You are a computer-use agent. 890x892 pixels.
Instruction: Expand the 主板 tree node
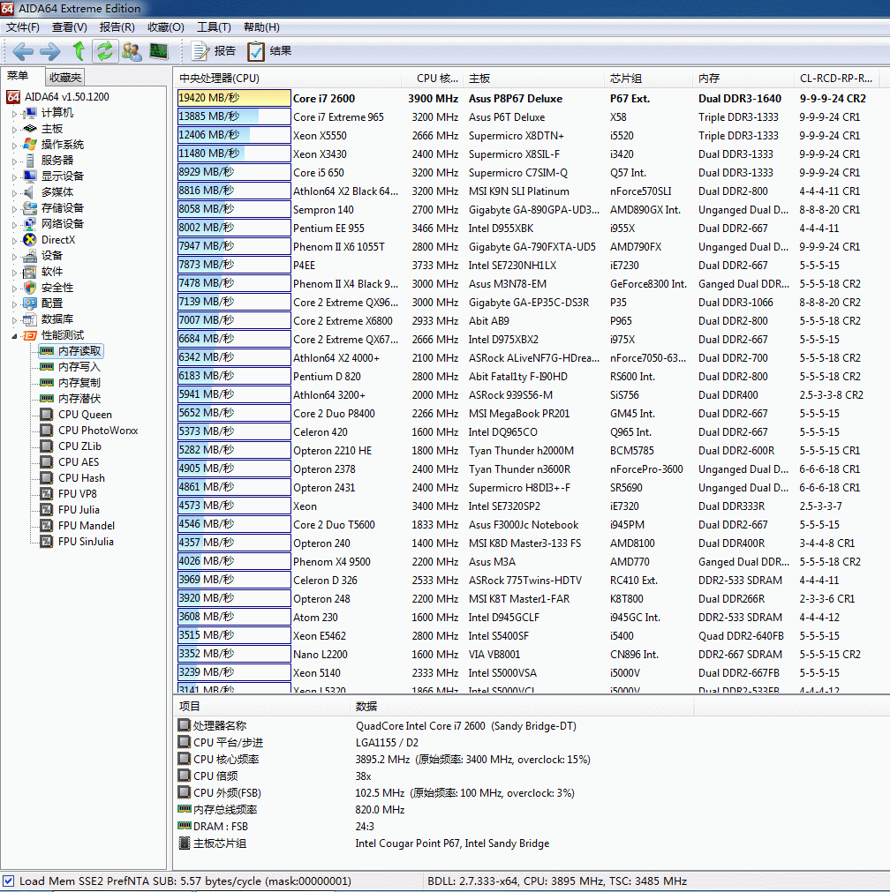14,129
